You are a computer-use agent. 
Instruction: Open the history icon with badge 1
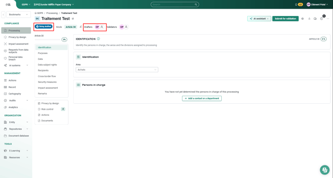click(x=322, y=19)
